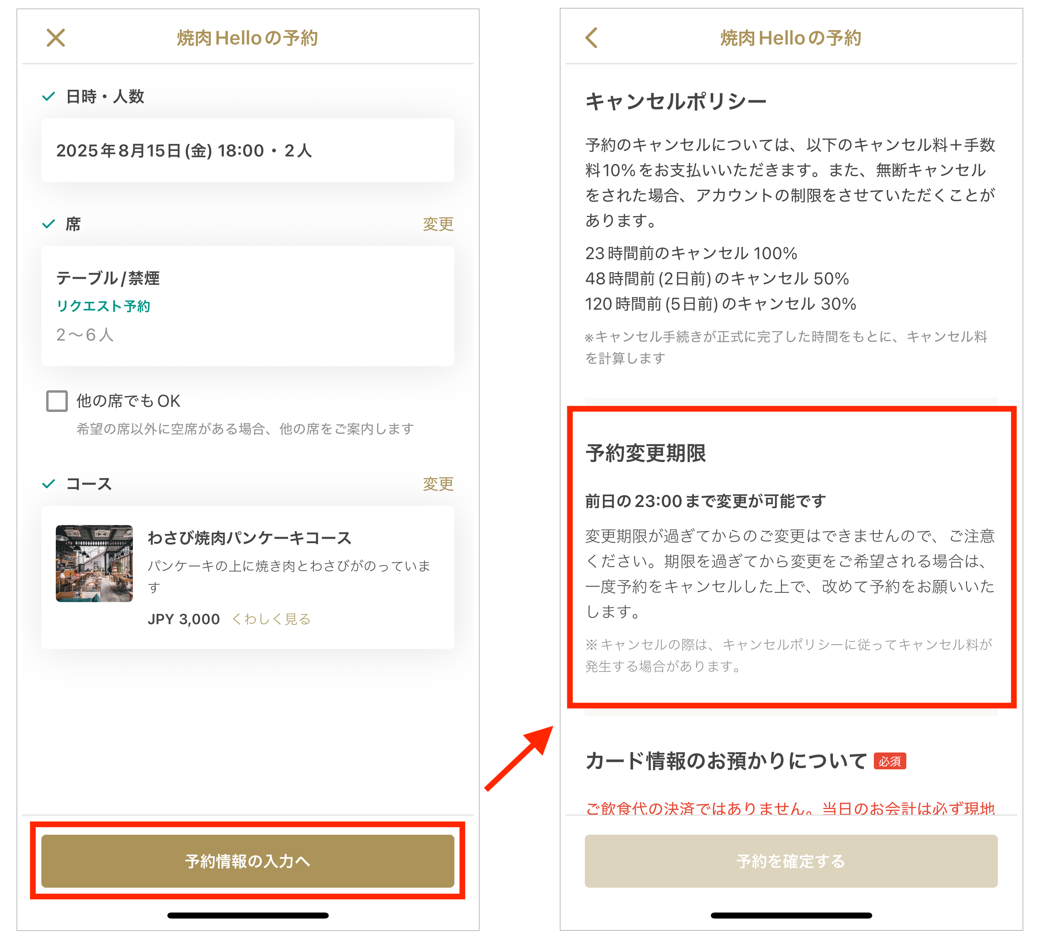Click the わさび焼肉パンケーキコース title
The width and height of the screenshot is (1038, 937).
(x=249, y=538)
